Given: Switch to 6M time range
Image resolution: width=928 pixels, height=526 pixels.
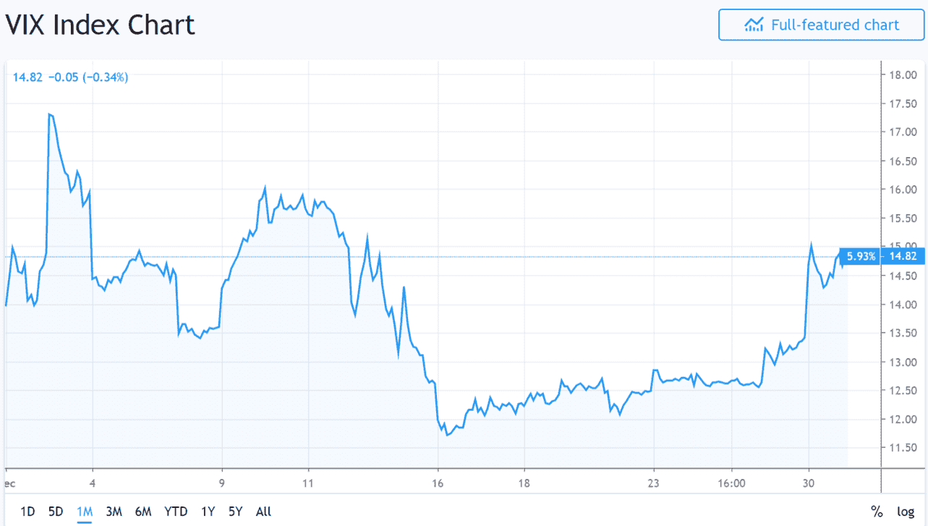Looking at the screenshot, I should pos(143,512).
